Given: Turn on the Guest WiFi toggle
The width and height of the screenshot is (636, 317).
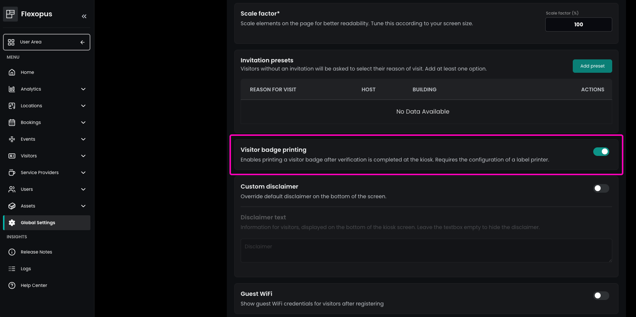Looking at the screenshot, I should click(x=601, y=295).
